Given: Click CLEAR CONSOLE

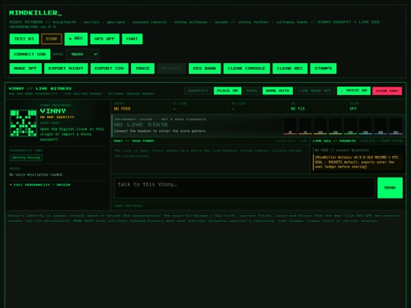Looking at the screenshot, I should coord(247,68).
